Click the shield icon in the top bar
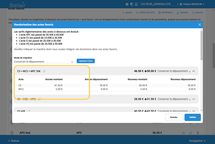This screenshot has width=215, height=144. coord(132,4)
